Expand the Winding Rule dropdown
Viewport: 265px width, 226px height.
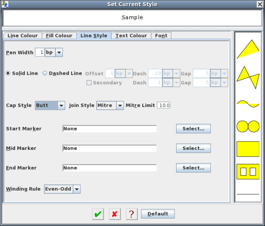click(x=77, y=189)
